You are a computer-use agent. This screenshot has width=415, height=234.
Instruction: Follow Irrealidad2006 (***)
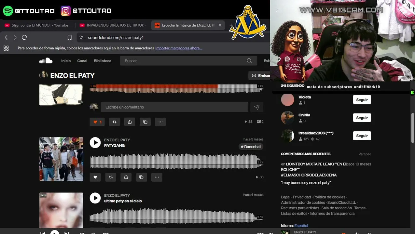coord(362,136)
